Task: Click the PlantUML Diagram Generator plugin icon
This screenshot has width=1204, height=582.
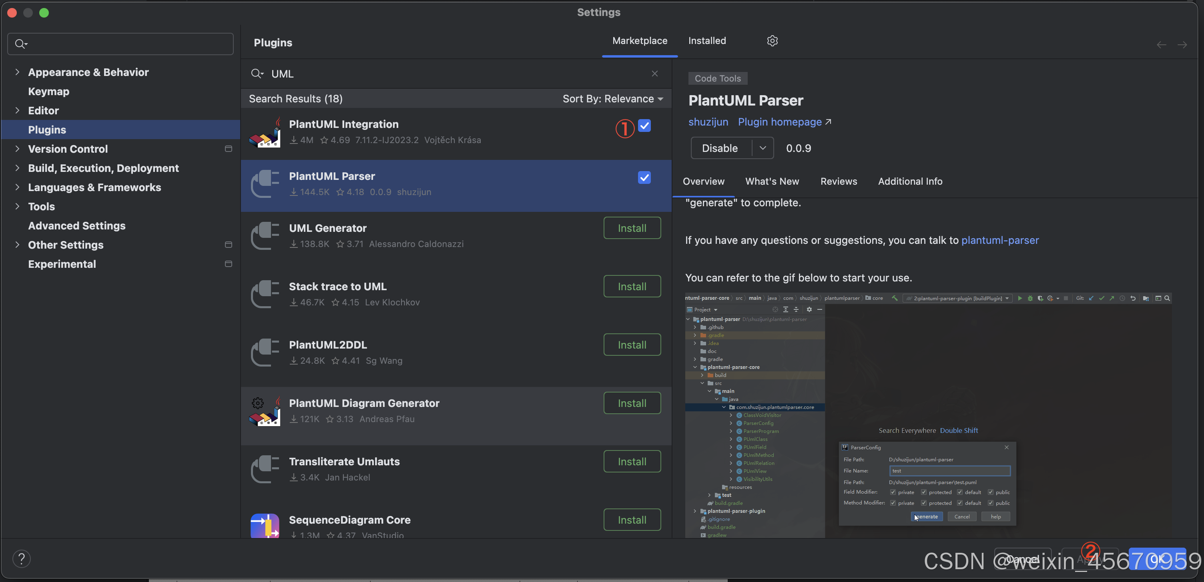Action: click(265, 411)
